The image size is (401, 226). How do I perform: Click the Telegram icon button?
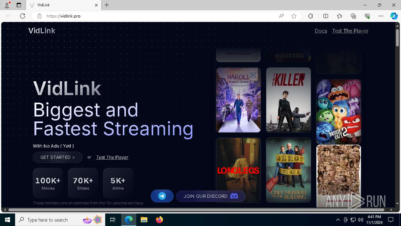pyautogui.click(x=162, y=196)
